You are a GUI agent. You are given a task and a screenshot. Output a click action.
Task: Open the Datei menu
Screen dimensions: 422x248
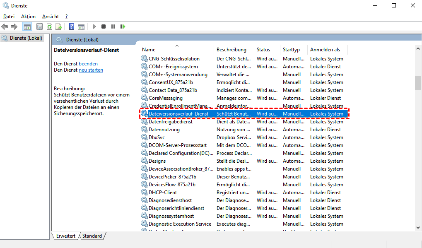pyautogui.click(x=9, y=17)
